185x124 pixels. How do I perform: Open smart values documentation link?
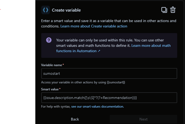point(97,107)
